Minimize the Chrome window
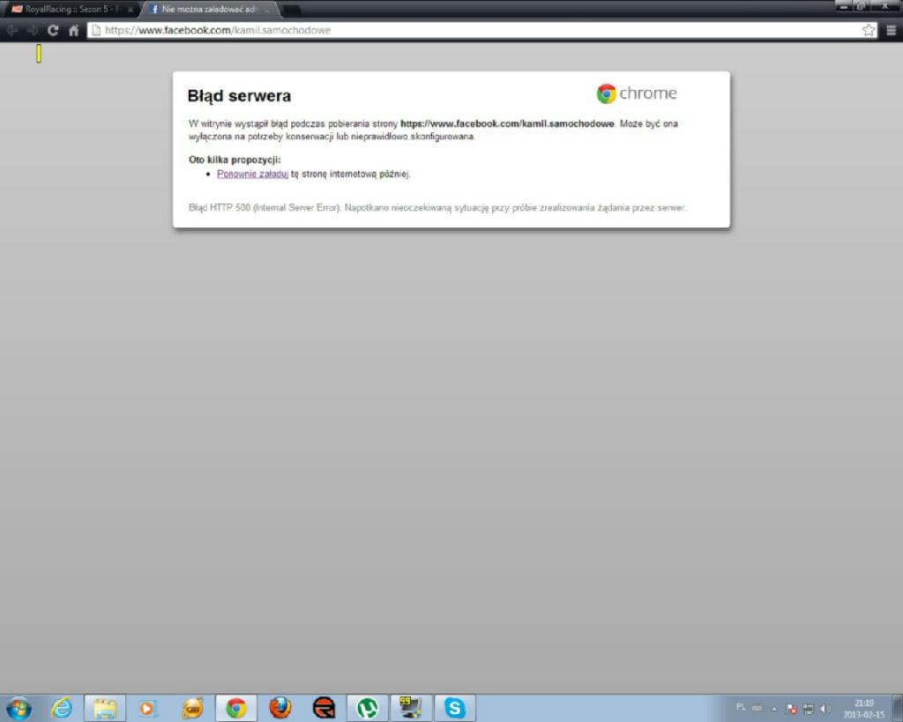This screenshot has height=722, width=903. coord(843,7)
